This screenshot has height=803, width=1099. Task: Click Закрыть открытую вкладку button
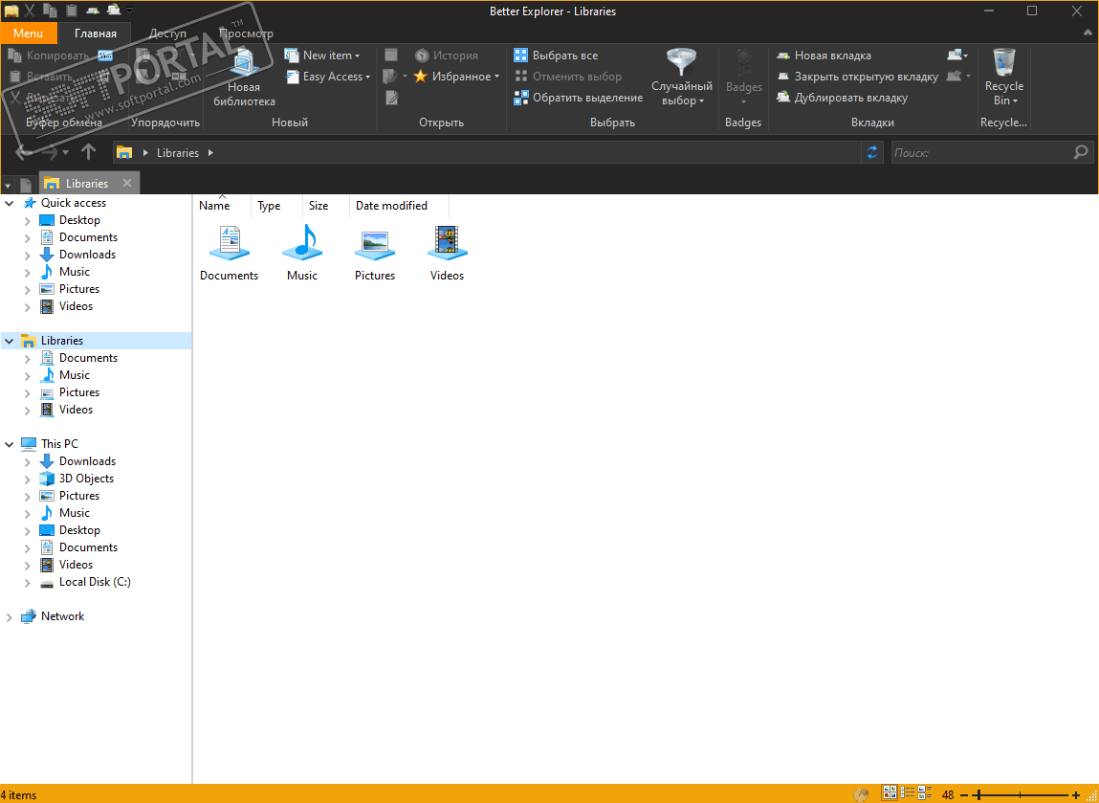click(x=857, y=77)
